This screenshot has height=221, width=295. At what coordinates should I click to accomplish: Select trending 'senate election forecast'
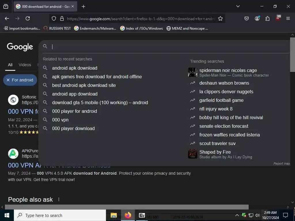pos(224,126)
